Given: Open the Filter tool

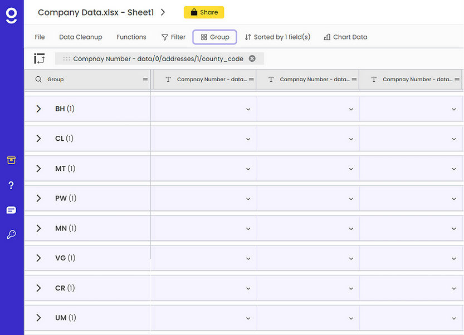Looking at the screenshot, I should tap(173, 37).
